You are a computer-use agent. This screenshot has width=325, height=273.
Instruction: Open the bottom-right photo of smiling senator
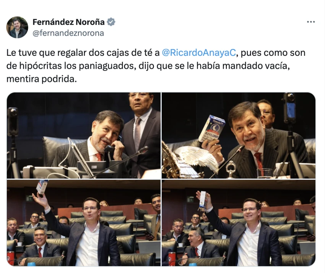pos(239,223)
